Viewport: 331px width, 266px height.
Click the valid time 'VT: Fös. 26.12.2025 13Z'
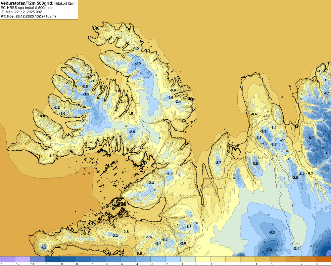(x=21, y=16)
